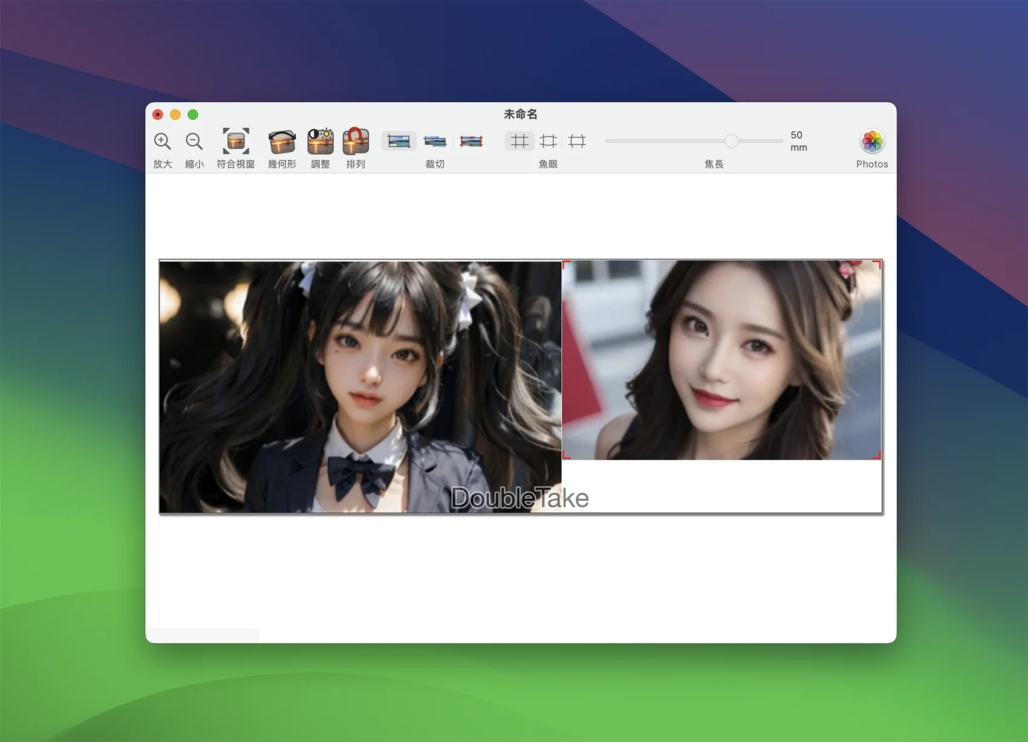Viewport: 1028px width, 742px height.
Task: Click the window title 未命名
Action: coord(521,114)
